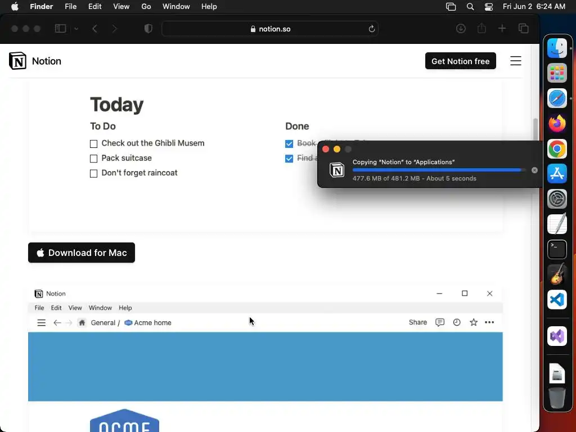Viewport: 576px width, 432px height.
Task: Click the page vertical scrollbar
Action: click(x=535, y=129)
